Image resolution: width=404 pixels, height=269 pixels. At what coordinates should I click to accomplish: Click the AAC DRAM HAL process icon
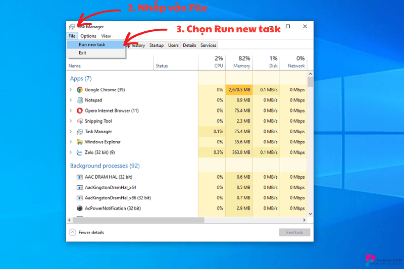point(80,177)
